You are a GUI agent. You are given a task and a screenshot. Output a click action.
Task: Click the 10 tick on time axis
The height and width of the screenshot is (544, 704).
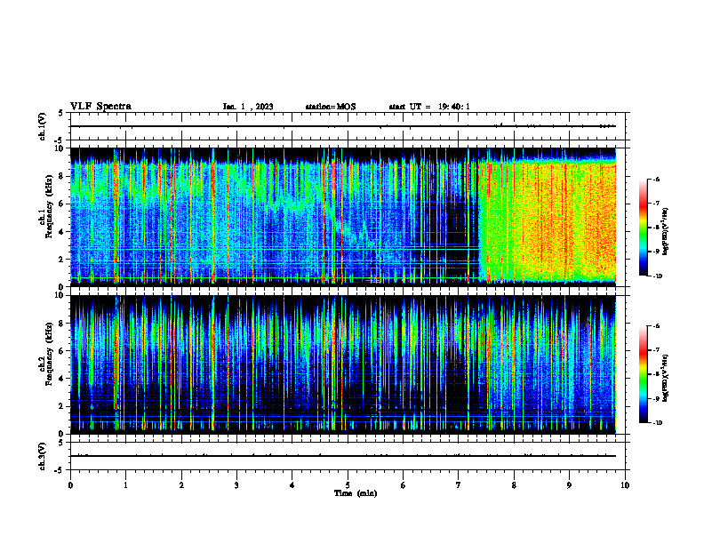coord(625,485)
